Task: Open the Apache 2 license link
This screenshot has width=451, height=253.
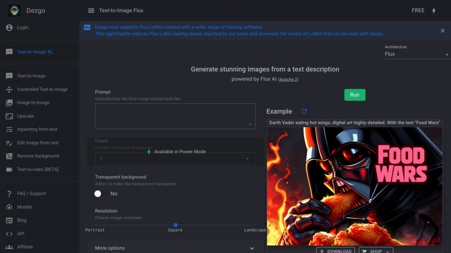Action: pyautogui.click(x=288, y=80)
